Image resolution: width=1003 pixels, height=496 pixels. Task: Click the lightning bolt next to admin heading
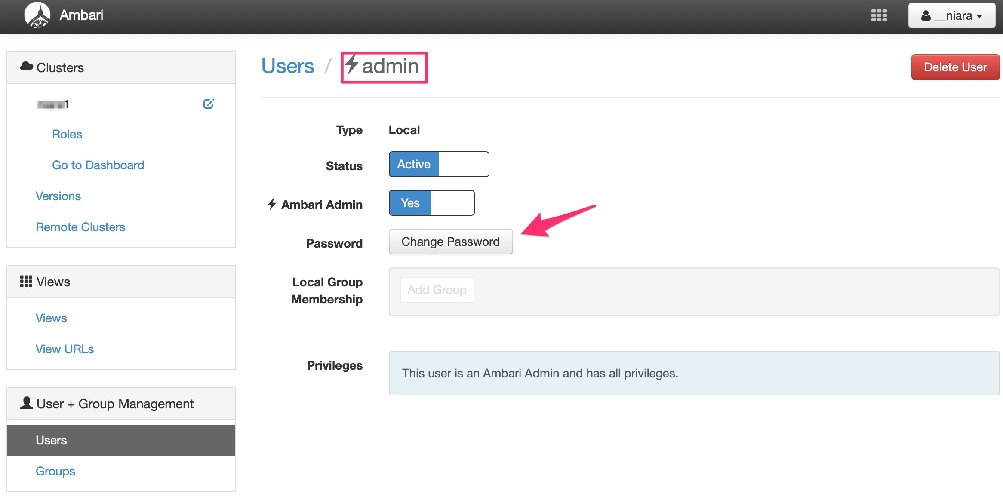(x=352, y=64)
